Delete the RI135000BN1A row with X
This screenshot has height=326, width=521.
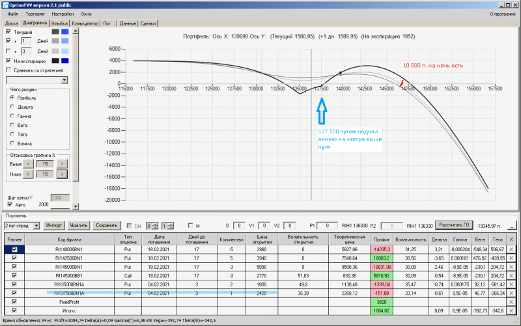511,284
